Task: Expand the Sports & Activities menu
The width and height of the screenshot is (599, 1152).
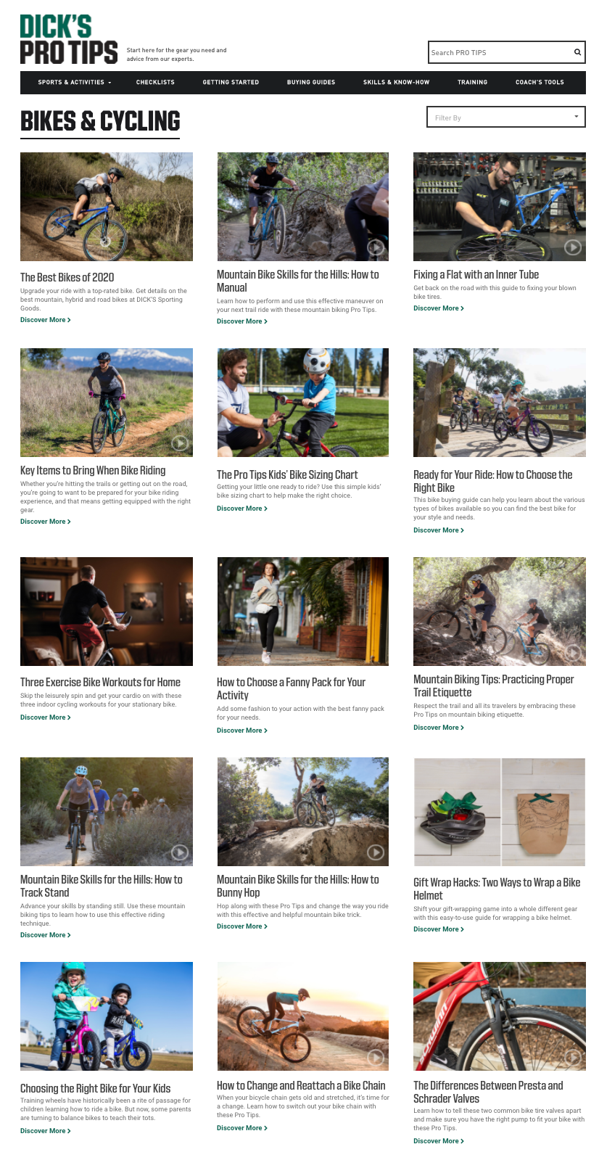Action: pyautogui.click(x=75, y=82)
